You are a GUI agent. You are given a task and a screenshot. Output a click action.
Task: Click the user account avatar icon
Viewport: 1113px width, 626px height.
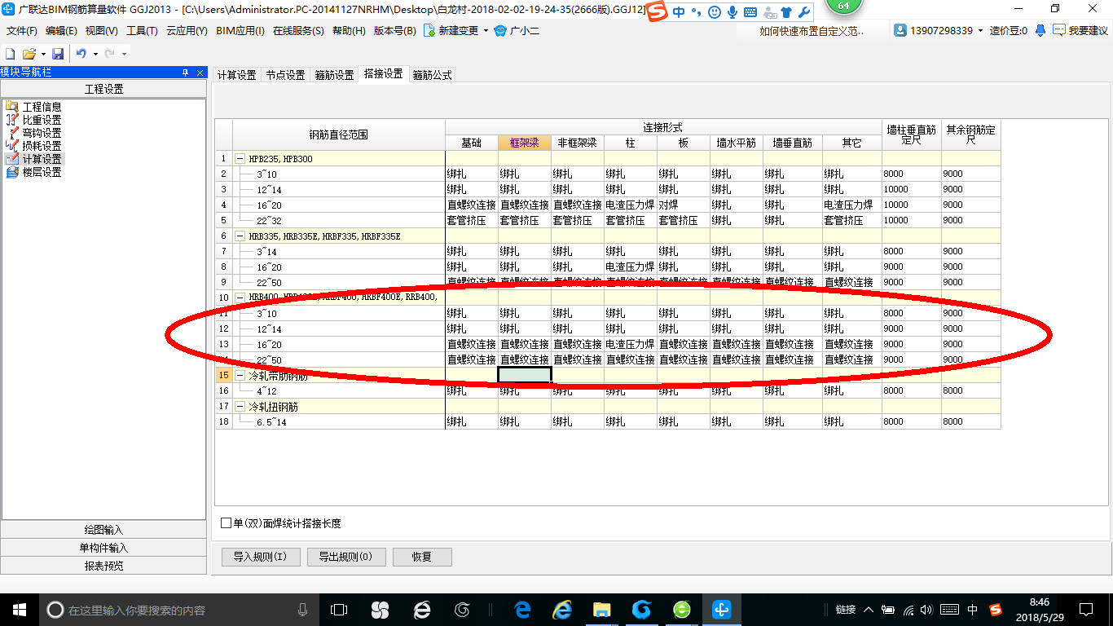900,31
